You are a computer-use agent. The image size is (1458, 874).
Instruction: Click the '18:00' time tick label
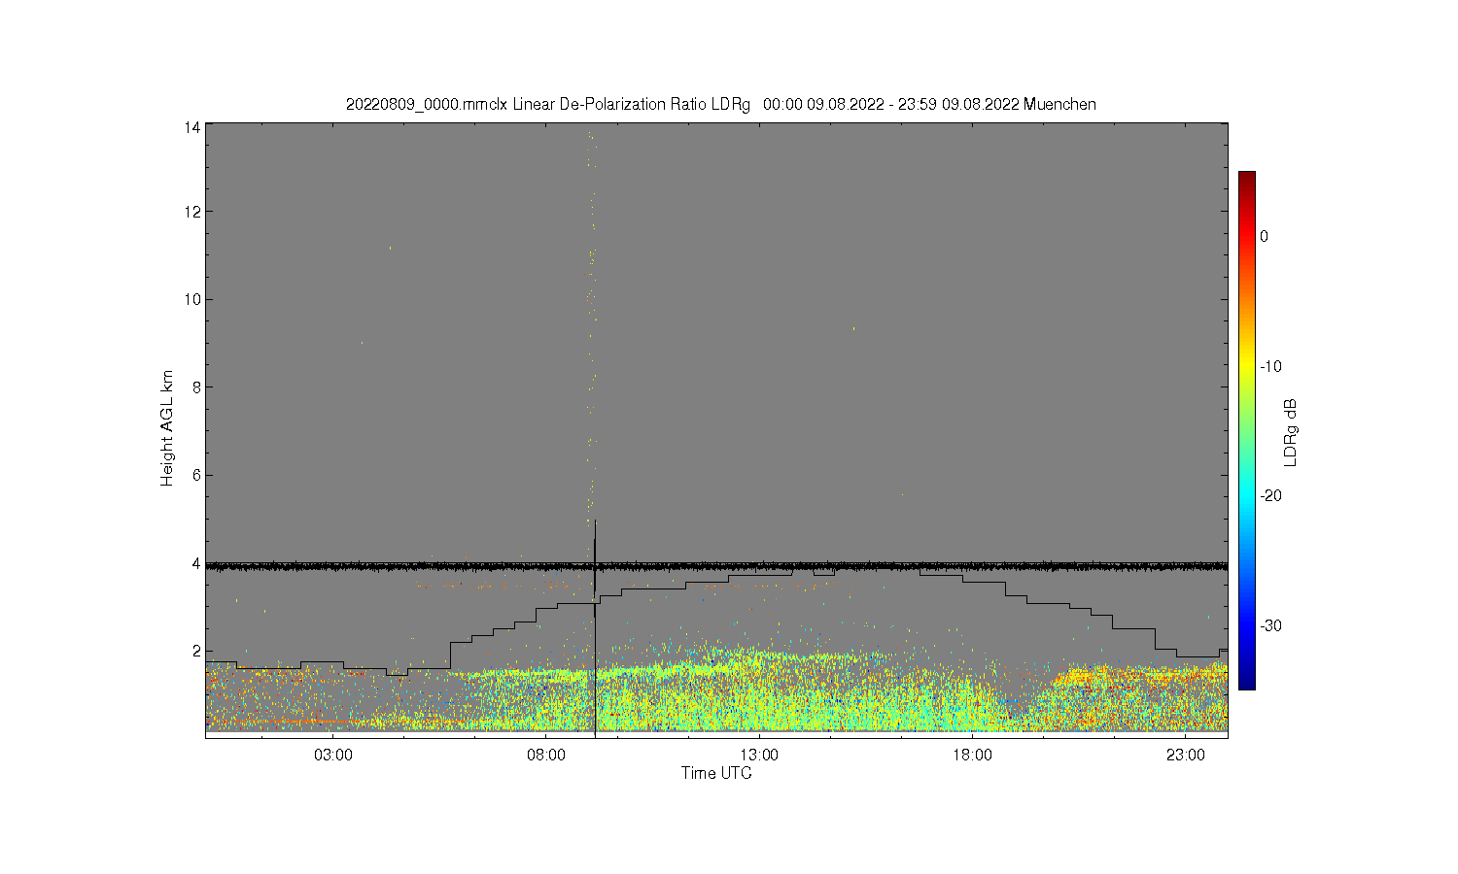click(x=972, y=755)
